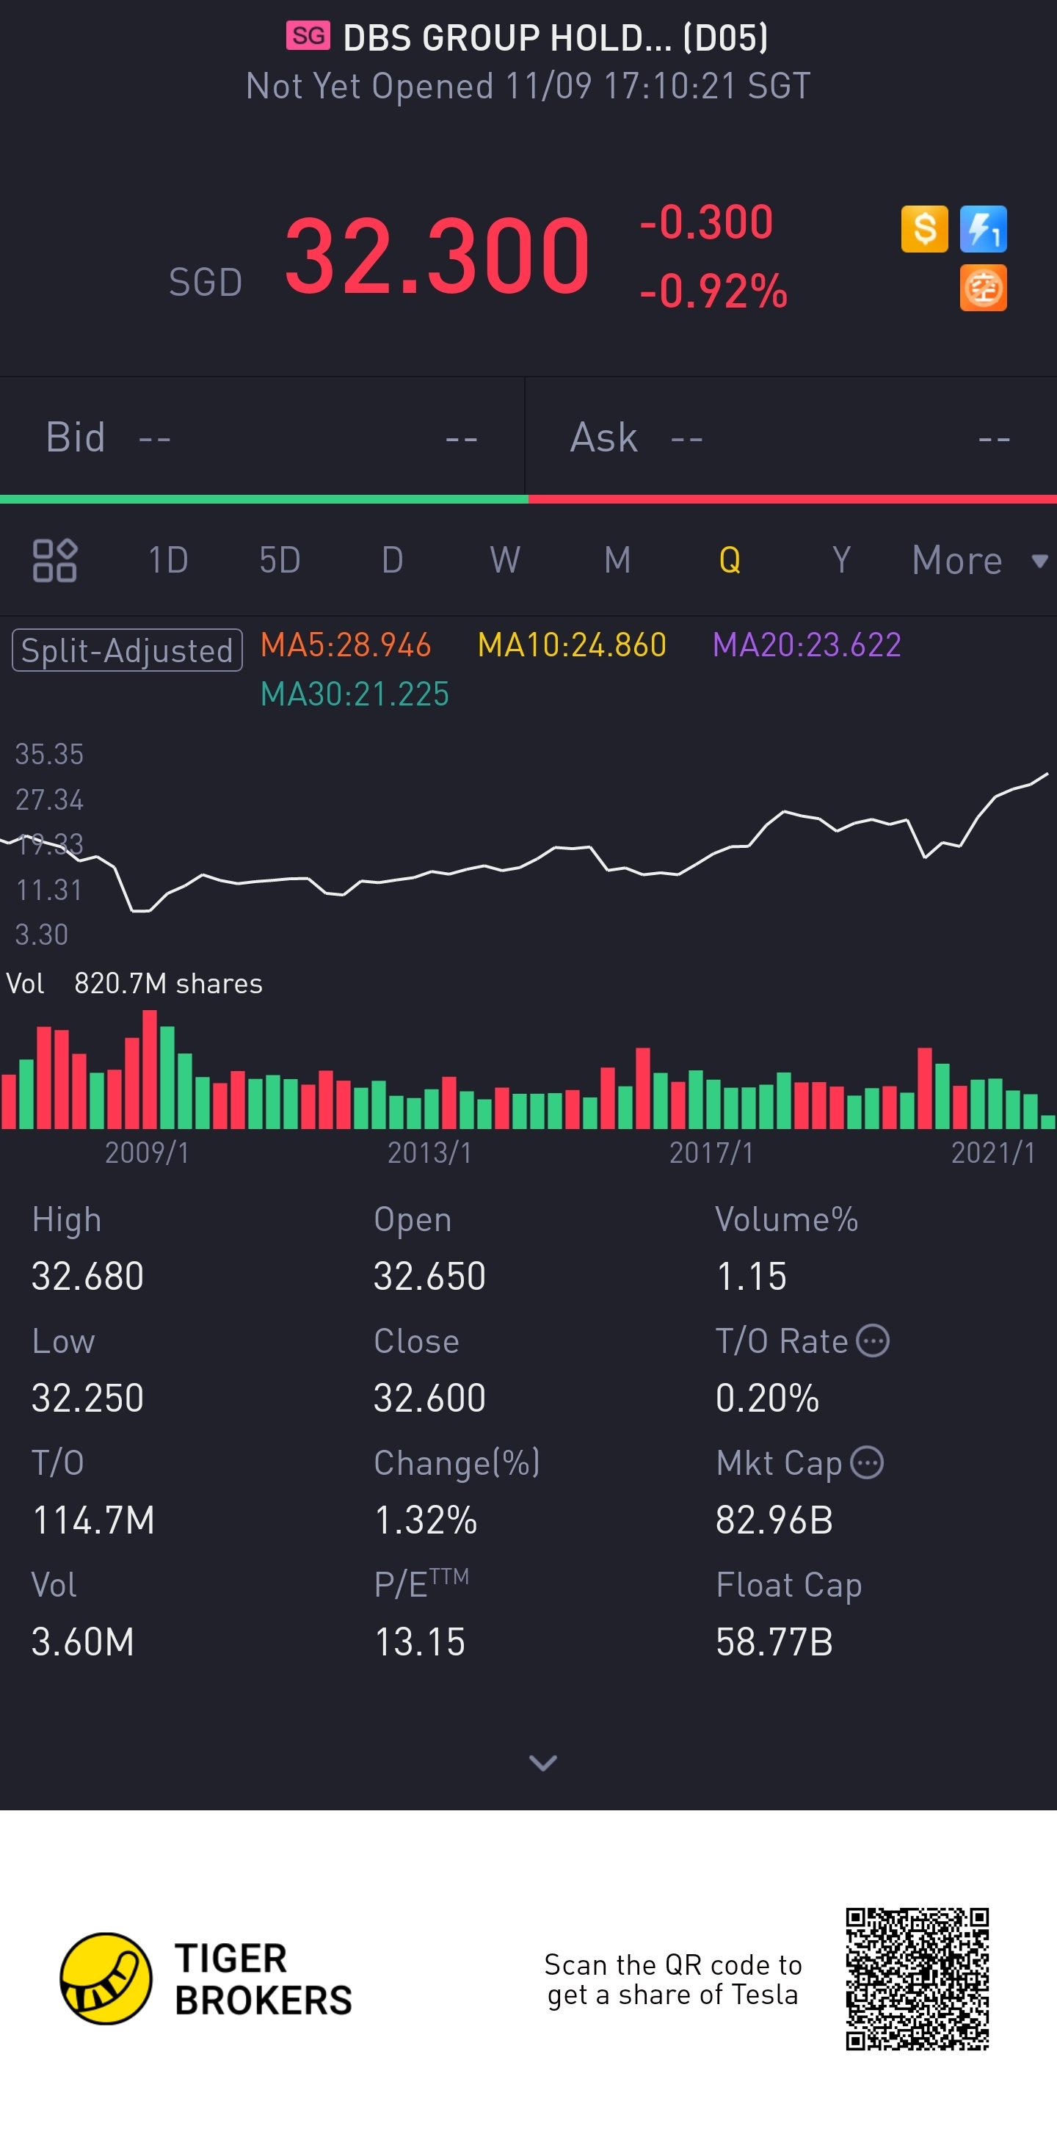Expand details with bottom chevron
Screen dimensions: 1057x2148
point(543,1762)
